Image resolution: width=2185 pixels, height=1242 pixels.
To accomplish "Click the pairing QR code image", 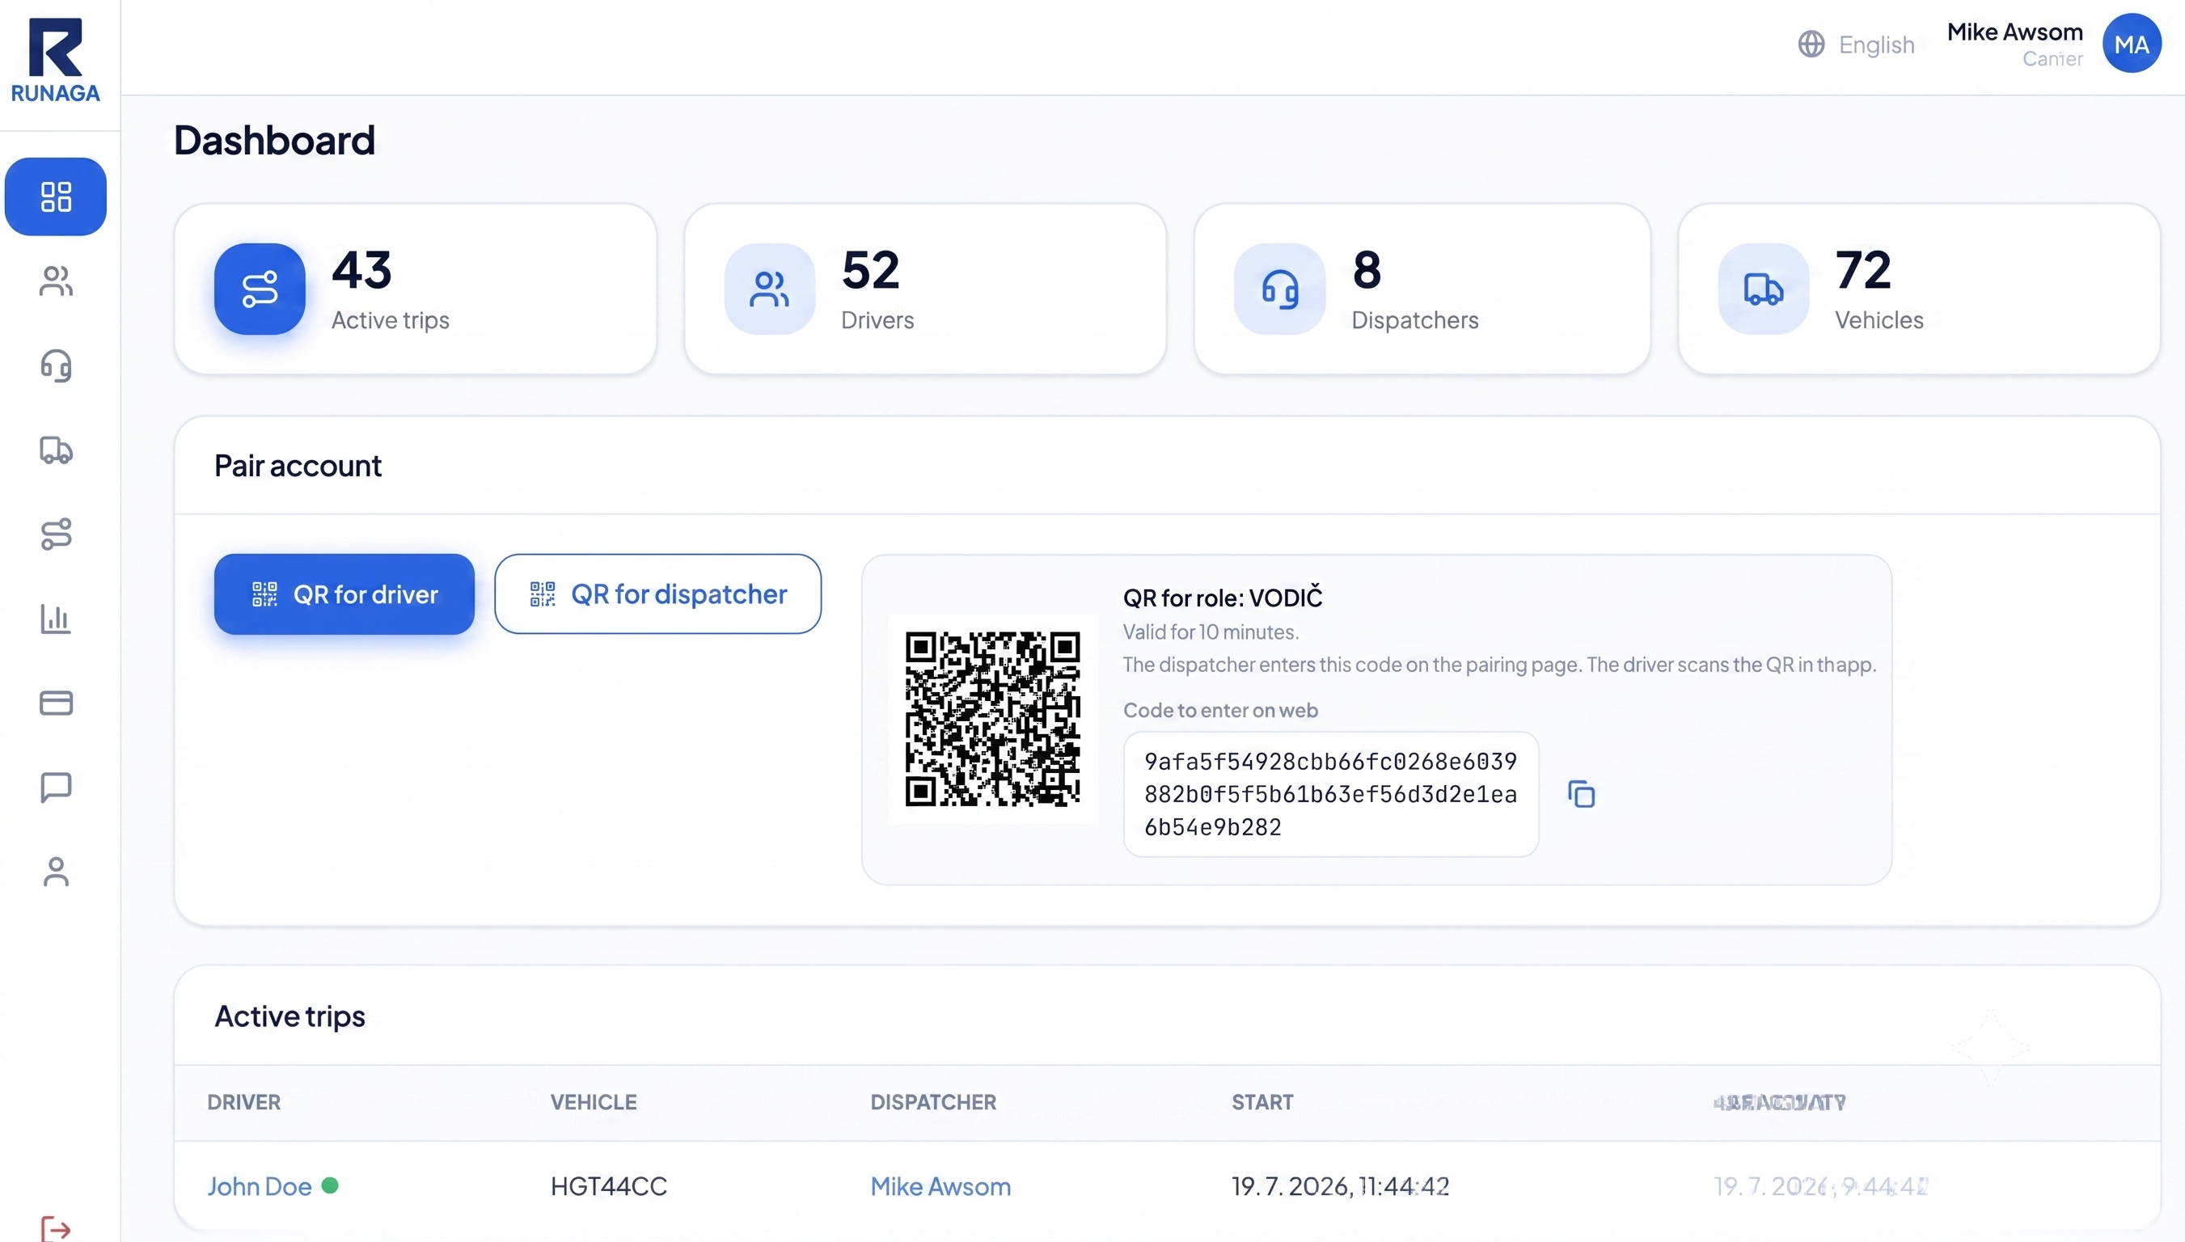I will pyautogui.click(x=993, y=719).
